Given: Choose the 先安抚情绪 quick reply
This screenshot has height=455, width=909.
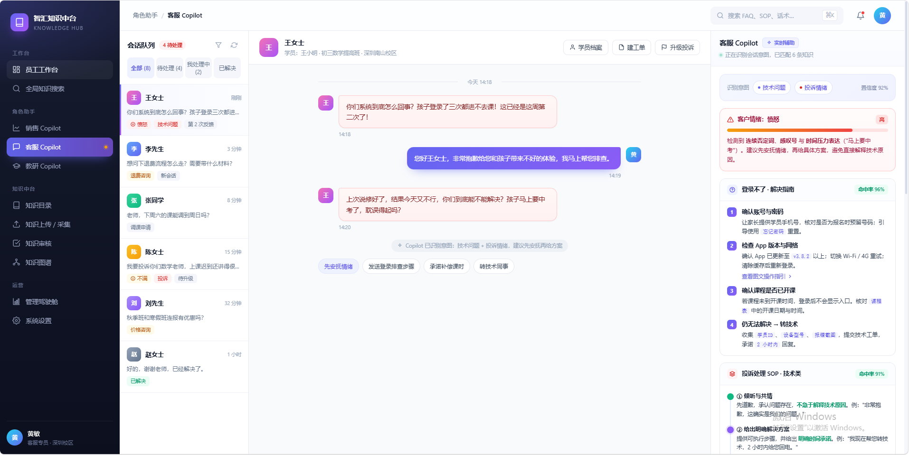Looking at the screenshot, I should tap(339, 267).
